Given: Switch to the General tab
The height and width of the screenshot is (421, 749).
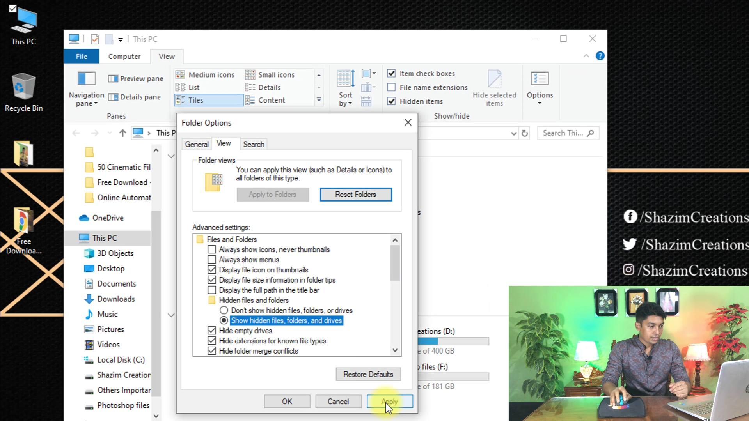Looking at the screenshot, I should pyautogui.click(x=197, y=144).
